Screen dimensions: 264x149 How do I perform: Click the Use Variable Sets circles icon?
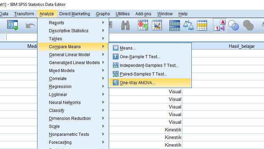click(x=233, y=25)
